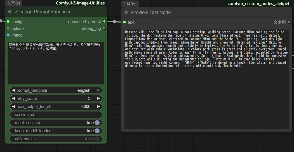This screenshot has height=152, width=294.
Task: Select previous prompt_template with left arrow
Action: click(x=13, y=90)
